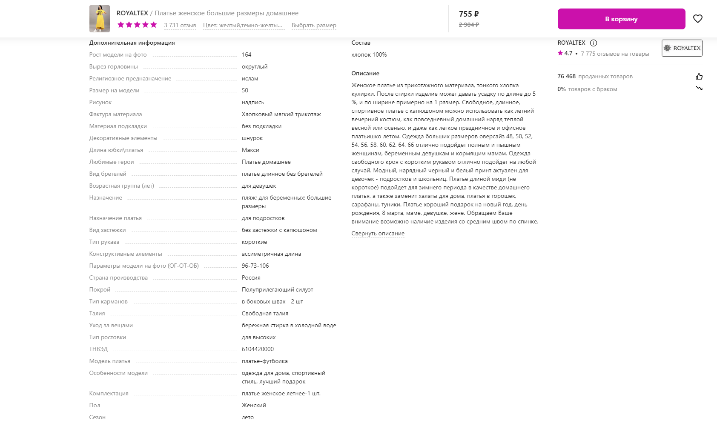Add item to cart with В корзину
Image resolution: width=717 pixels, height=426 pixels.
pyautogui.click(x=621, y=19)
